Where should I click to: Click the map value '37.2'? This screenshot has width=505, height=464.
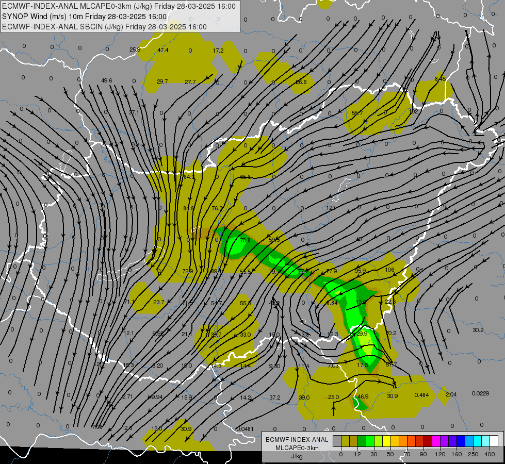coord(275,397)
